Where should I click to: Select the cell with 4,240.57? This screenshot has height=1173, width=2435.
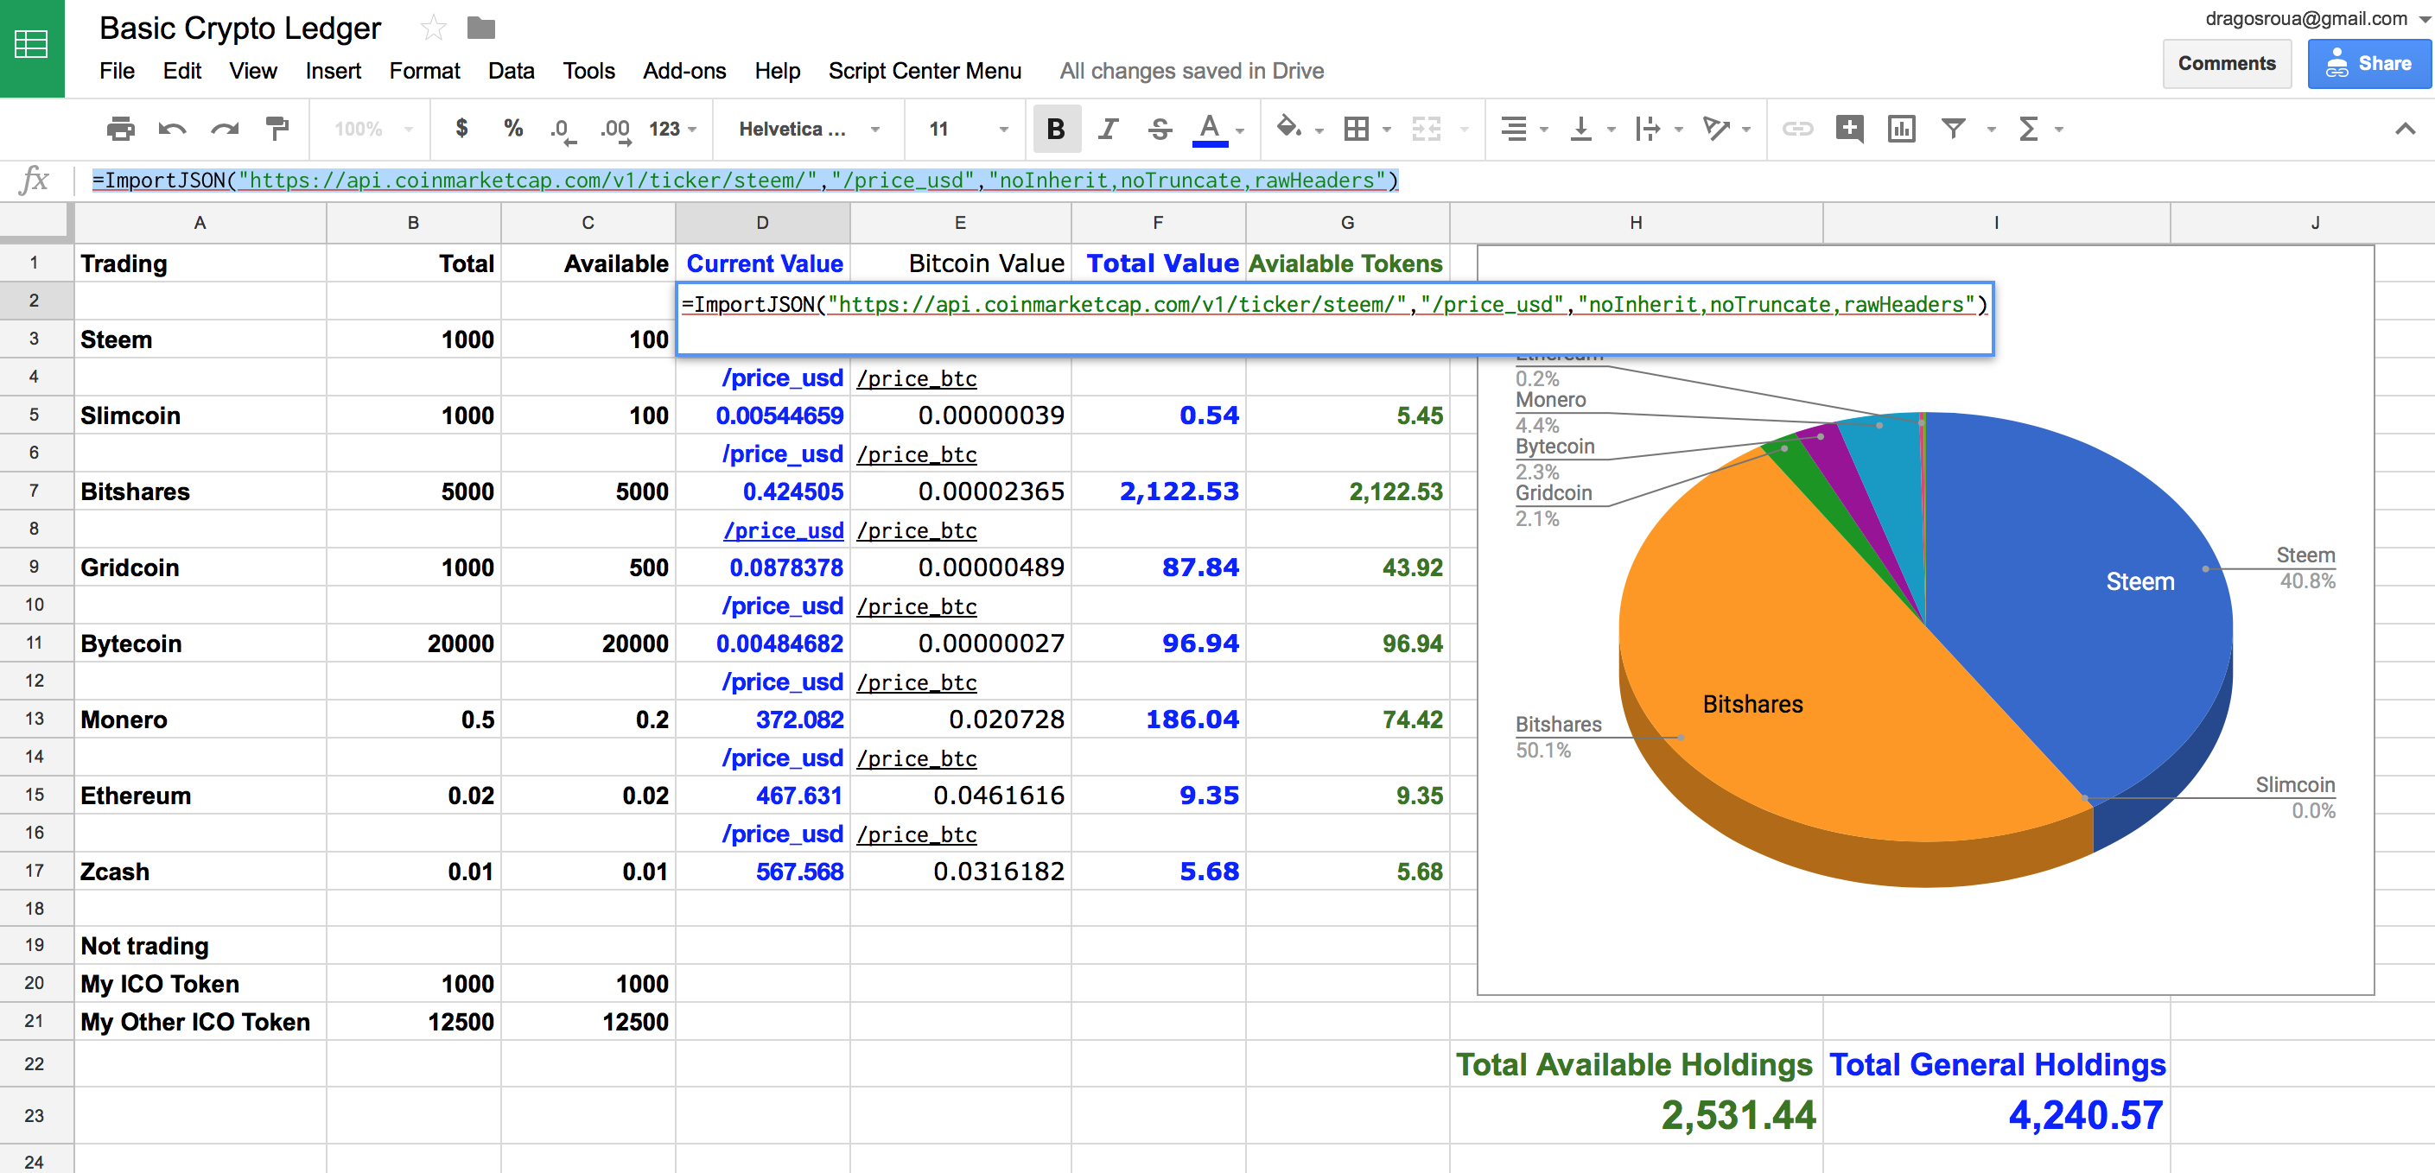click(1995, 1115)
